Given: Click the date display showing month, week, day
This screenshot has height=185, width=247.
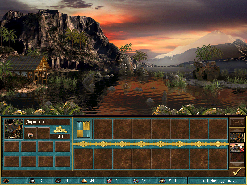Looking at the screenshot, I should (216, 181).
